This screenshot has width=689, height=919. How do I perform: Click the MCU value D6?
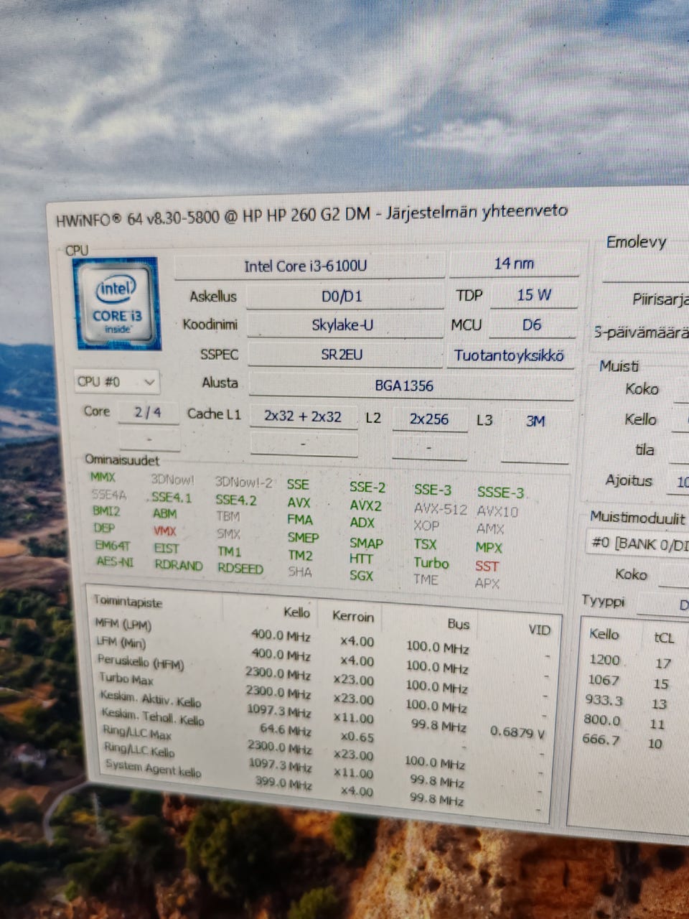[x=532, y=325]
